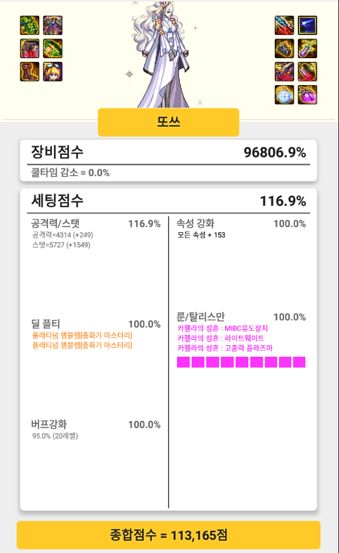Viewport: 339px width, 553px height.
Task: Click the weapon icon with blue blade
Action: (285, 25)
